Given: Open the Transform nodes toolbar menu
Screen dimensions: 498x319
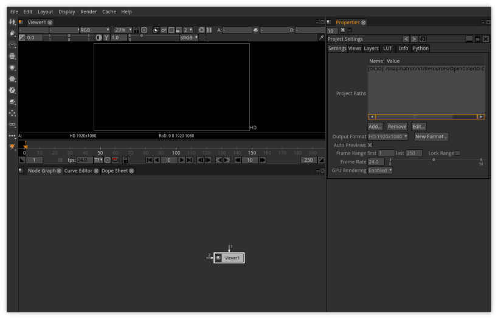Looking at the screenshot, I should click(x=12, y=113).
